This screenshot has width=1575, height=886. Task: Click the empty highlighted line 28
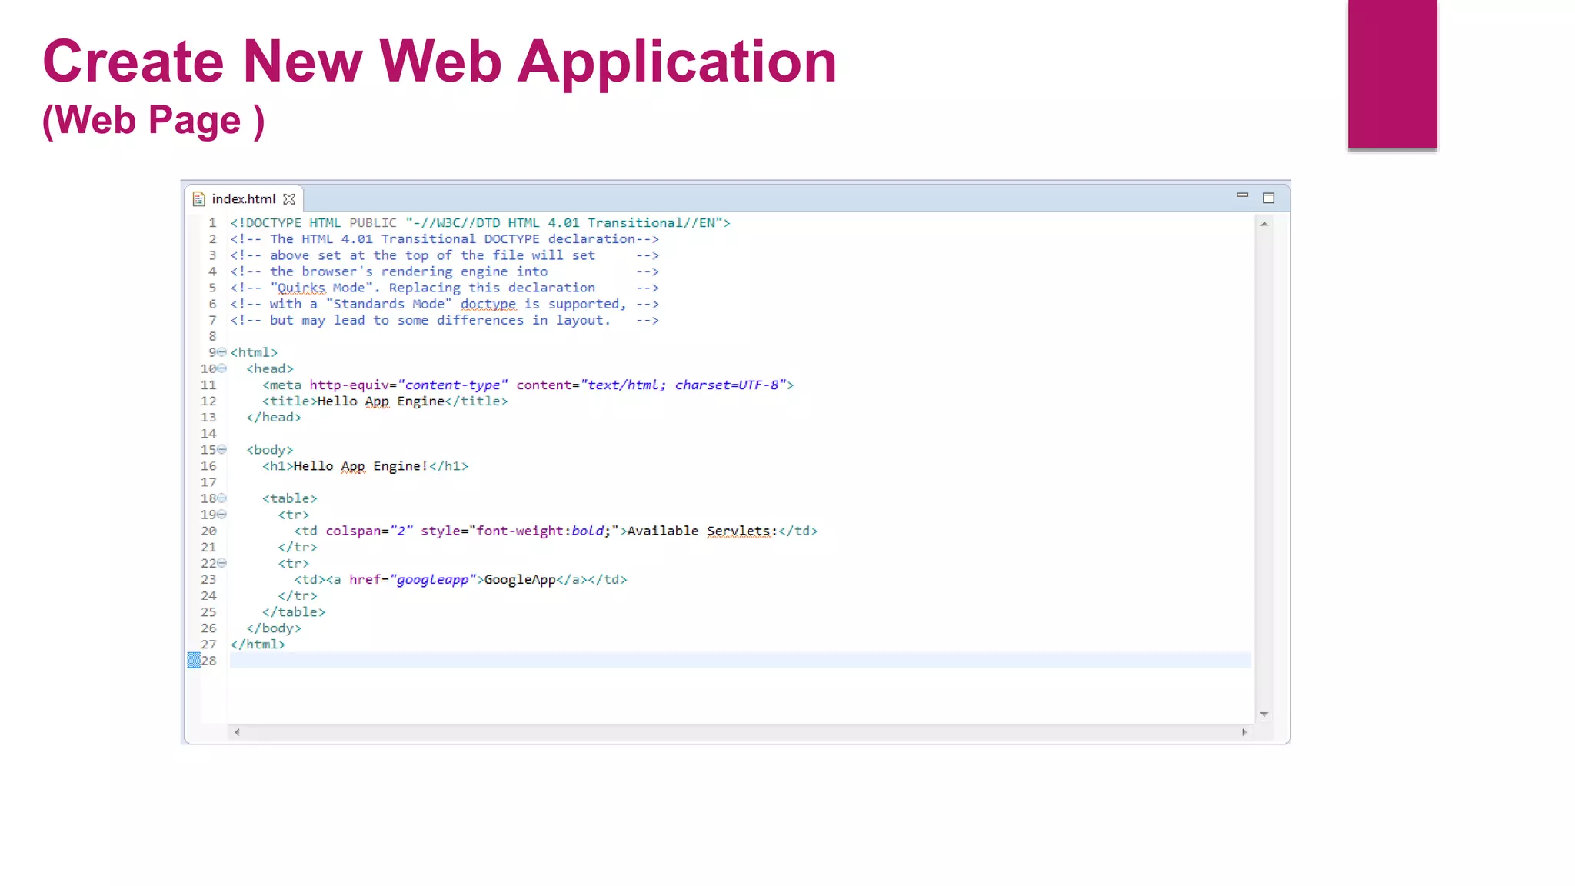click(740, 661)
